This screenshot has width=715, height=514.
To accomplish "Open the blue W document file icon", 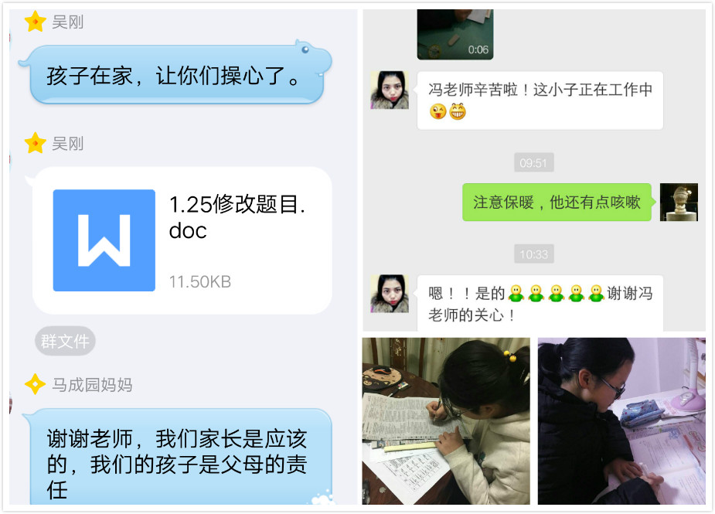I will tap(104, 240).
